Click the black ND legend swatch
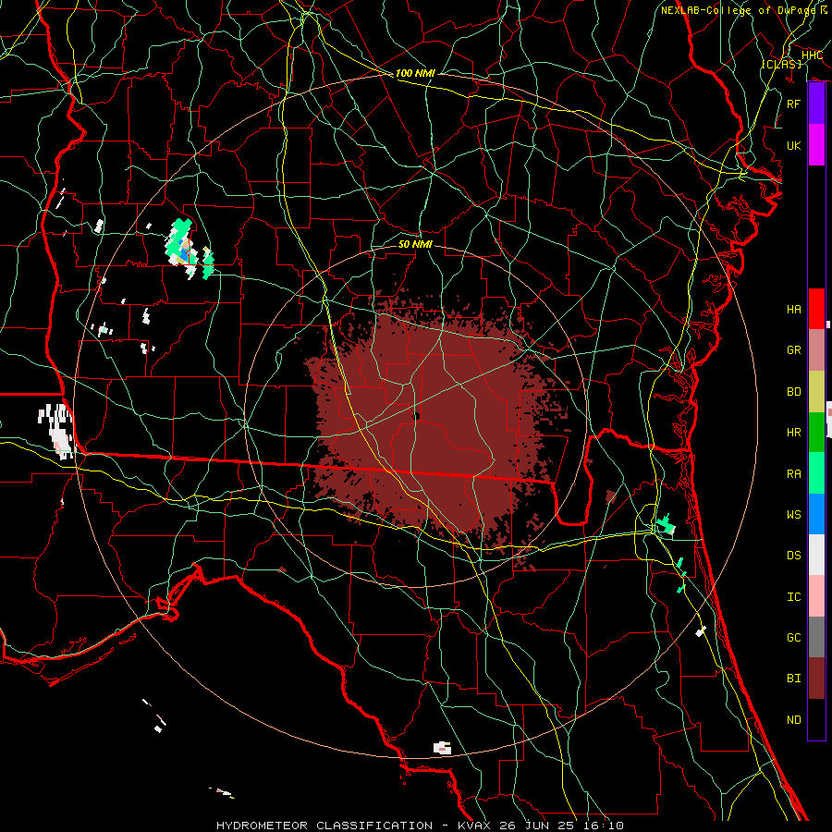832x832 pixels. (x=816, y=719)
